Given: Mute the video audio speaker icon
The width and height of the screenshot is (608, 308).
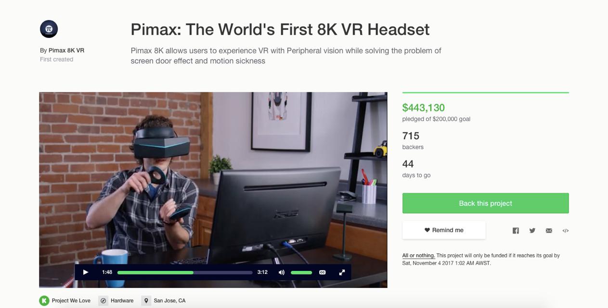Looking at the screenshot, I should point(282,272).
